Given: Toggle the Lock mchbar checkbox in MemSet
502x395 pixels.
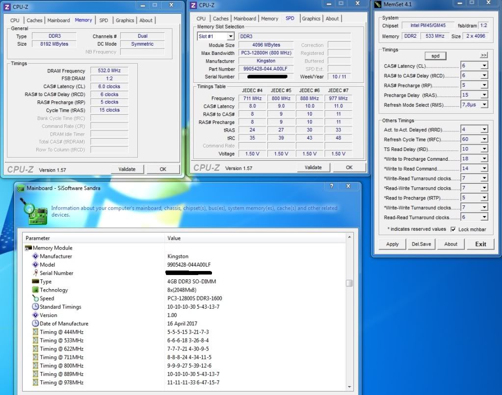Looking at the screenshot, I should (453, 229).
